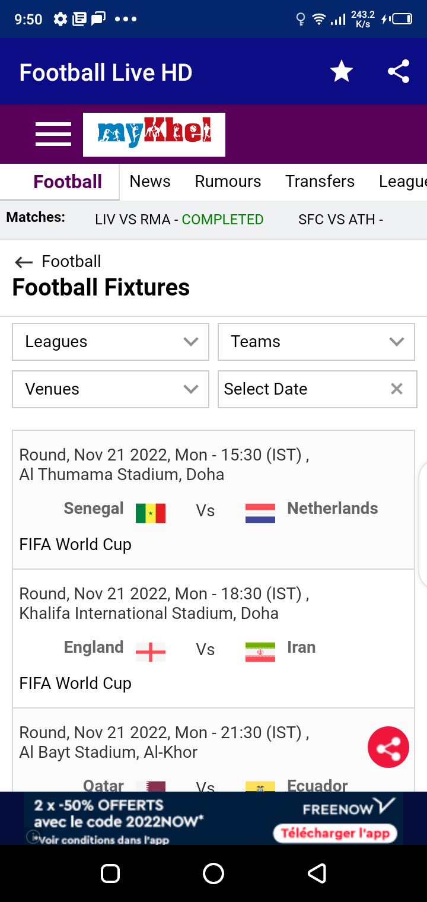Go back using the Football arrow
The height and width of the screenshot is (902, 427).
point(24,262)
